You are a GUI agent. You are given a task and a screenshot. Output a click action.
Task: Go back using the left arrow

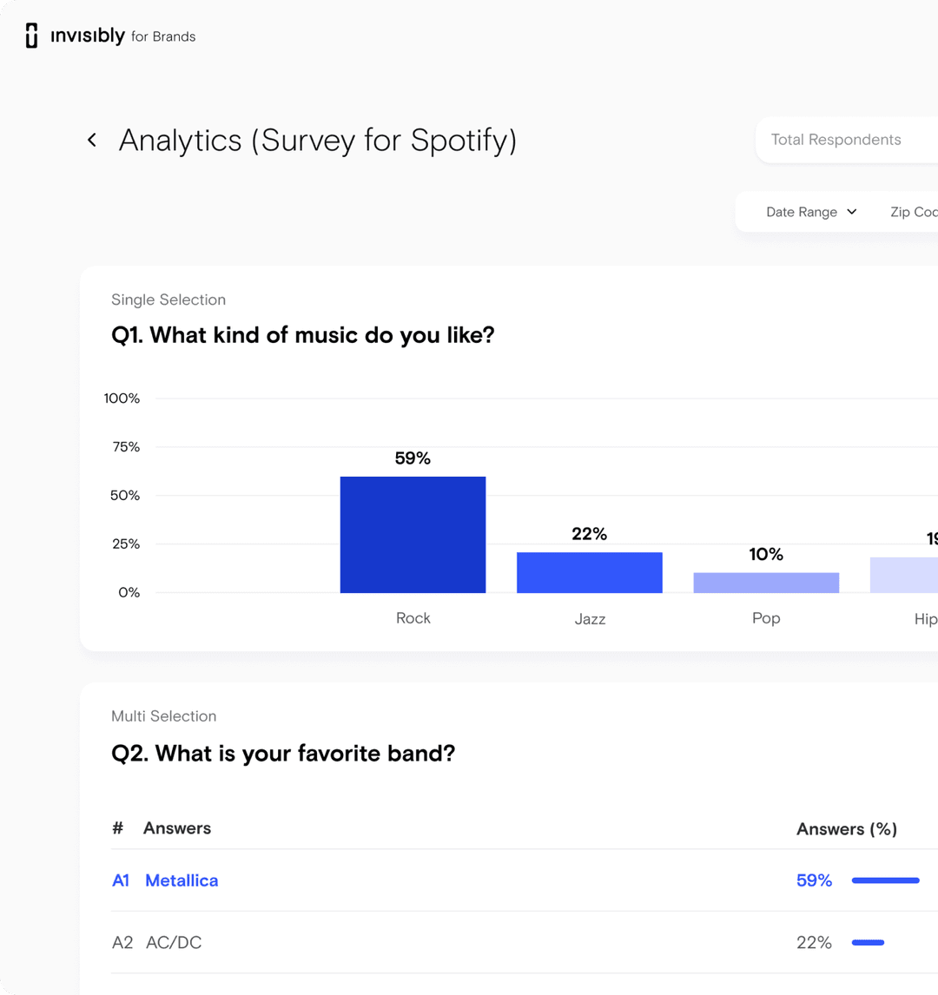pos(92,140)
